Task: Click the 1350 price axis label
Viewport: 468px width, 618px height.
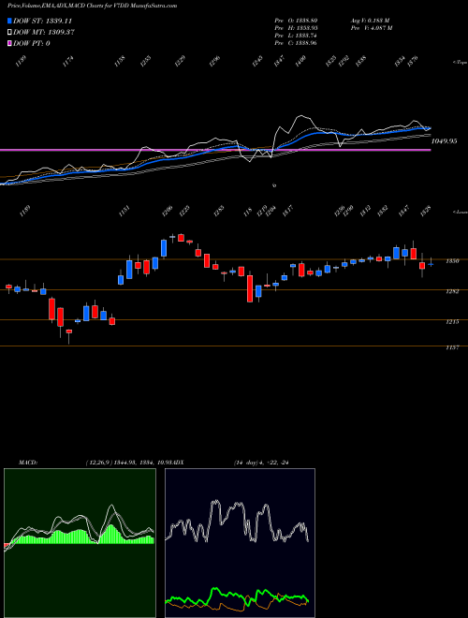Action: (x=452, y=261)
